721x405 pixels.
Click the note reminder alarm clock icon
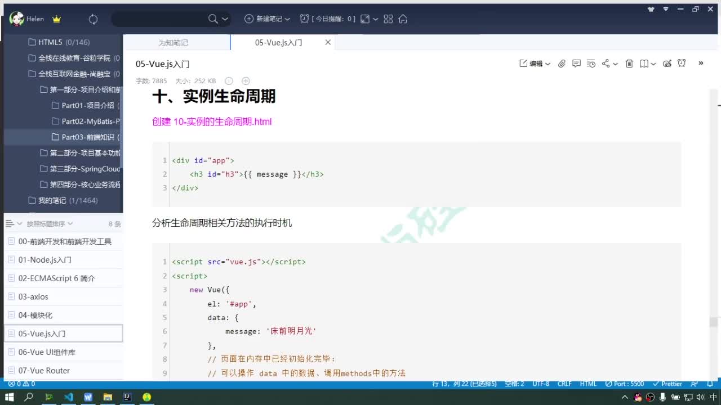682,64
